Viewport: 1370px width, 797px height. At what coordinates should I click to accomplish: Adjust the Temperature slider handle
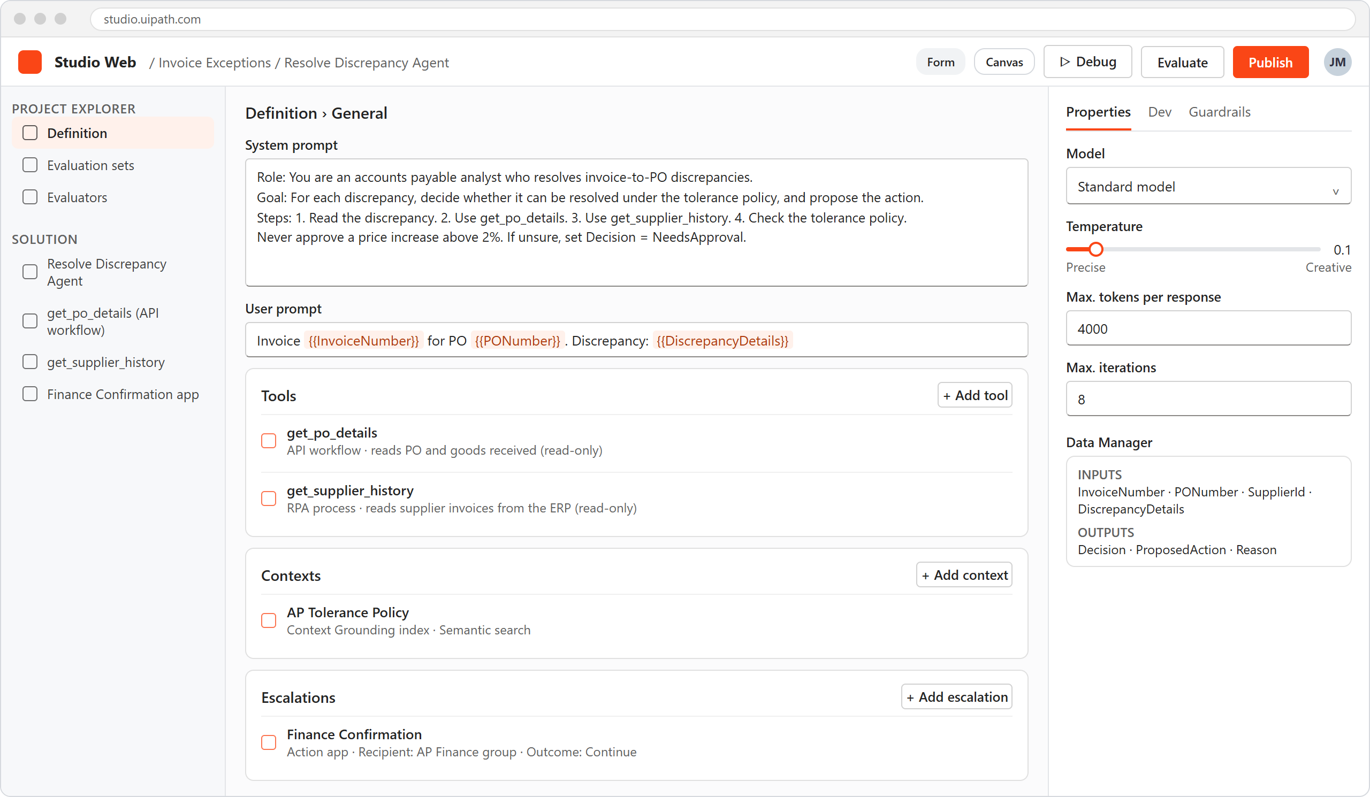(1095, 249)
